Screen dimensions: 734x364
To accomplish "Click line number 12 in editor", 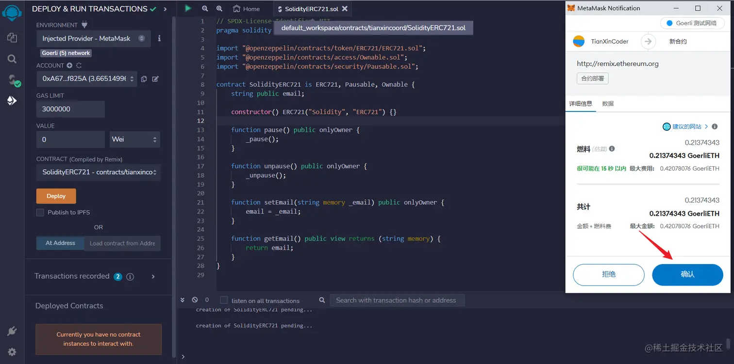I will click(x=201, y=121).
